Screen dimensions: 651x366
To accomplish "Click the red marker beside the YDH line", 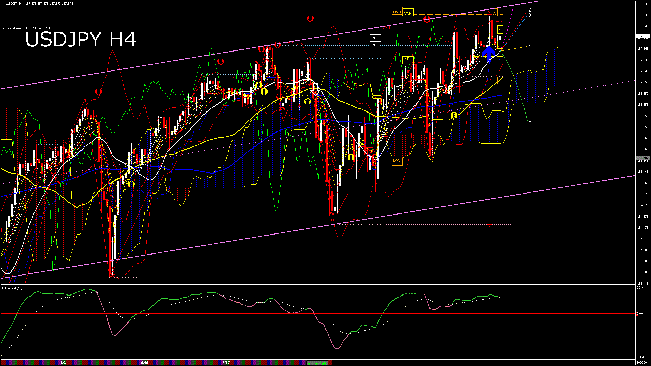I will pyautogui.click(x=427, y=19).
